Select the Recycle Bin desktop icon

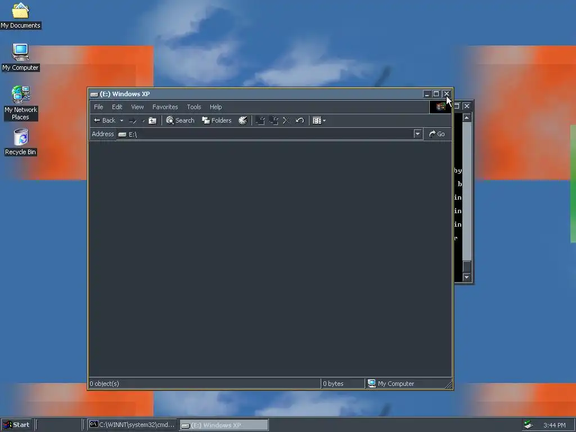point(21,142)
